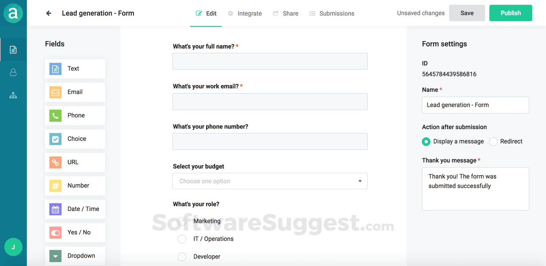546x266 pixels.
Task: Open the user avatar J
Action: click(13, 247)
